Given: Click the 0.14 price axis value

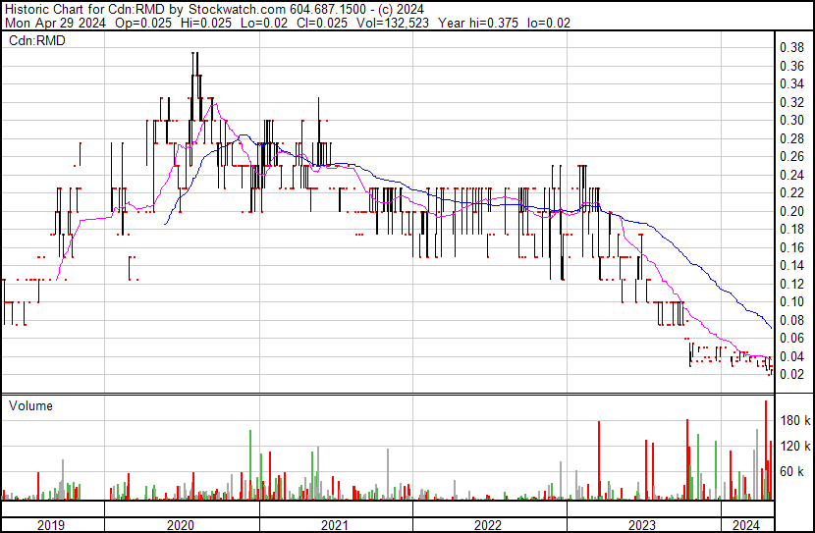Looking at the screenshot, I should point(792,265).
